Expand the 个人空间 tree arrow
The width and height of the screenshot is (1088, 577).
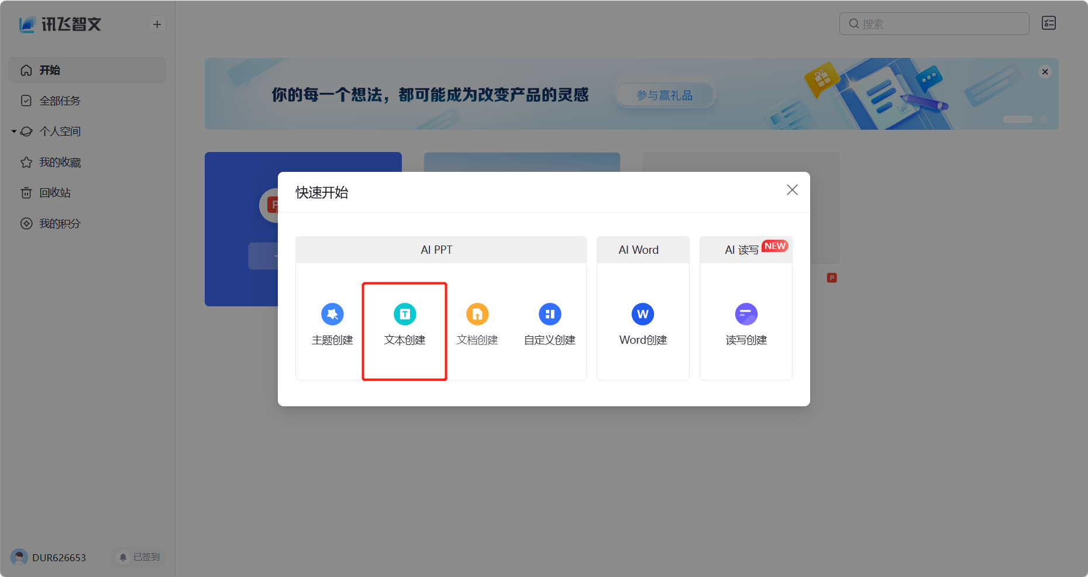(14, 132)
